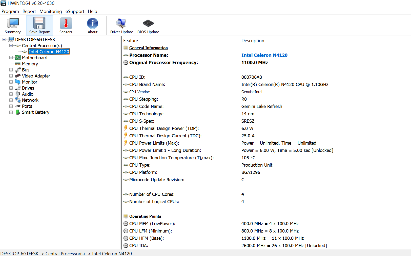Click the Save Report floppy icon
The width and height of the screenshot is (411, 256).
coord(39,23)
